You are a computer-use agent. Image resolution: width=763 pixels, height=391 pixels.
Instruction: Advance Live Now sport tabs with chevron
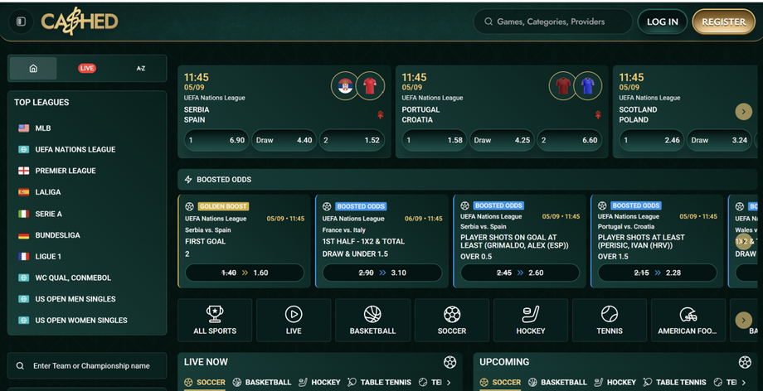point(449,382)
